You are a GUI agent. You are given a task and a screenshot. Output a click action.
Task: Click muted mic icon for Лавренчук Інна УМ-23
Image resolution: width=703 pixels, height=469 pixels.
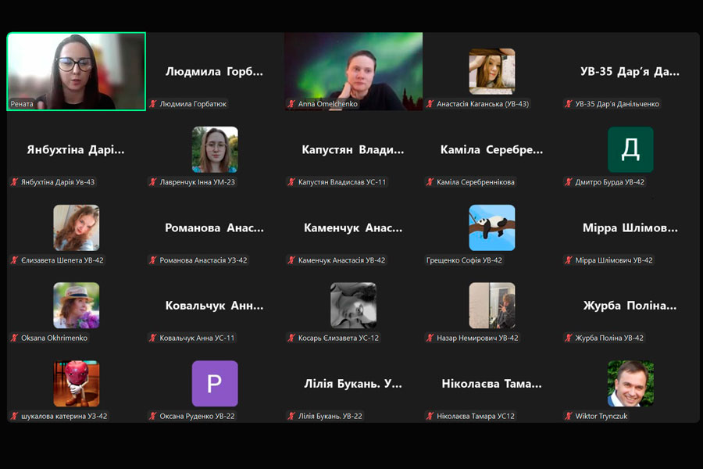[x=153, y=182]
